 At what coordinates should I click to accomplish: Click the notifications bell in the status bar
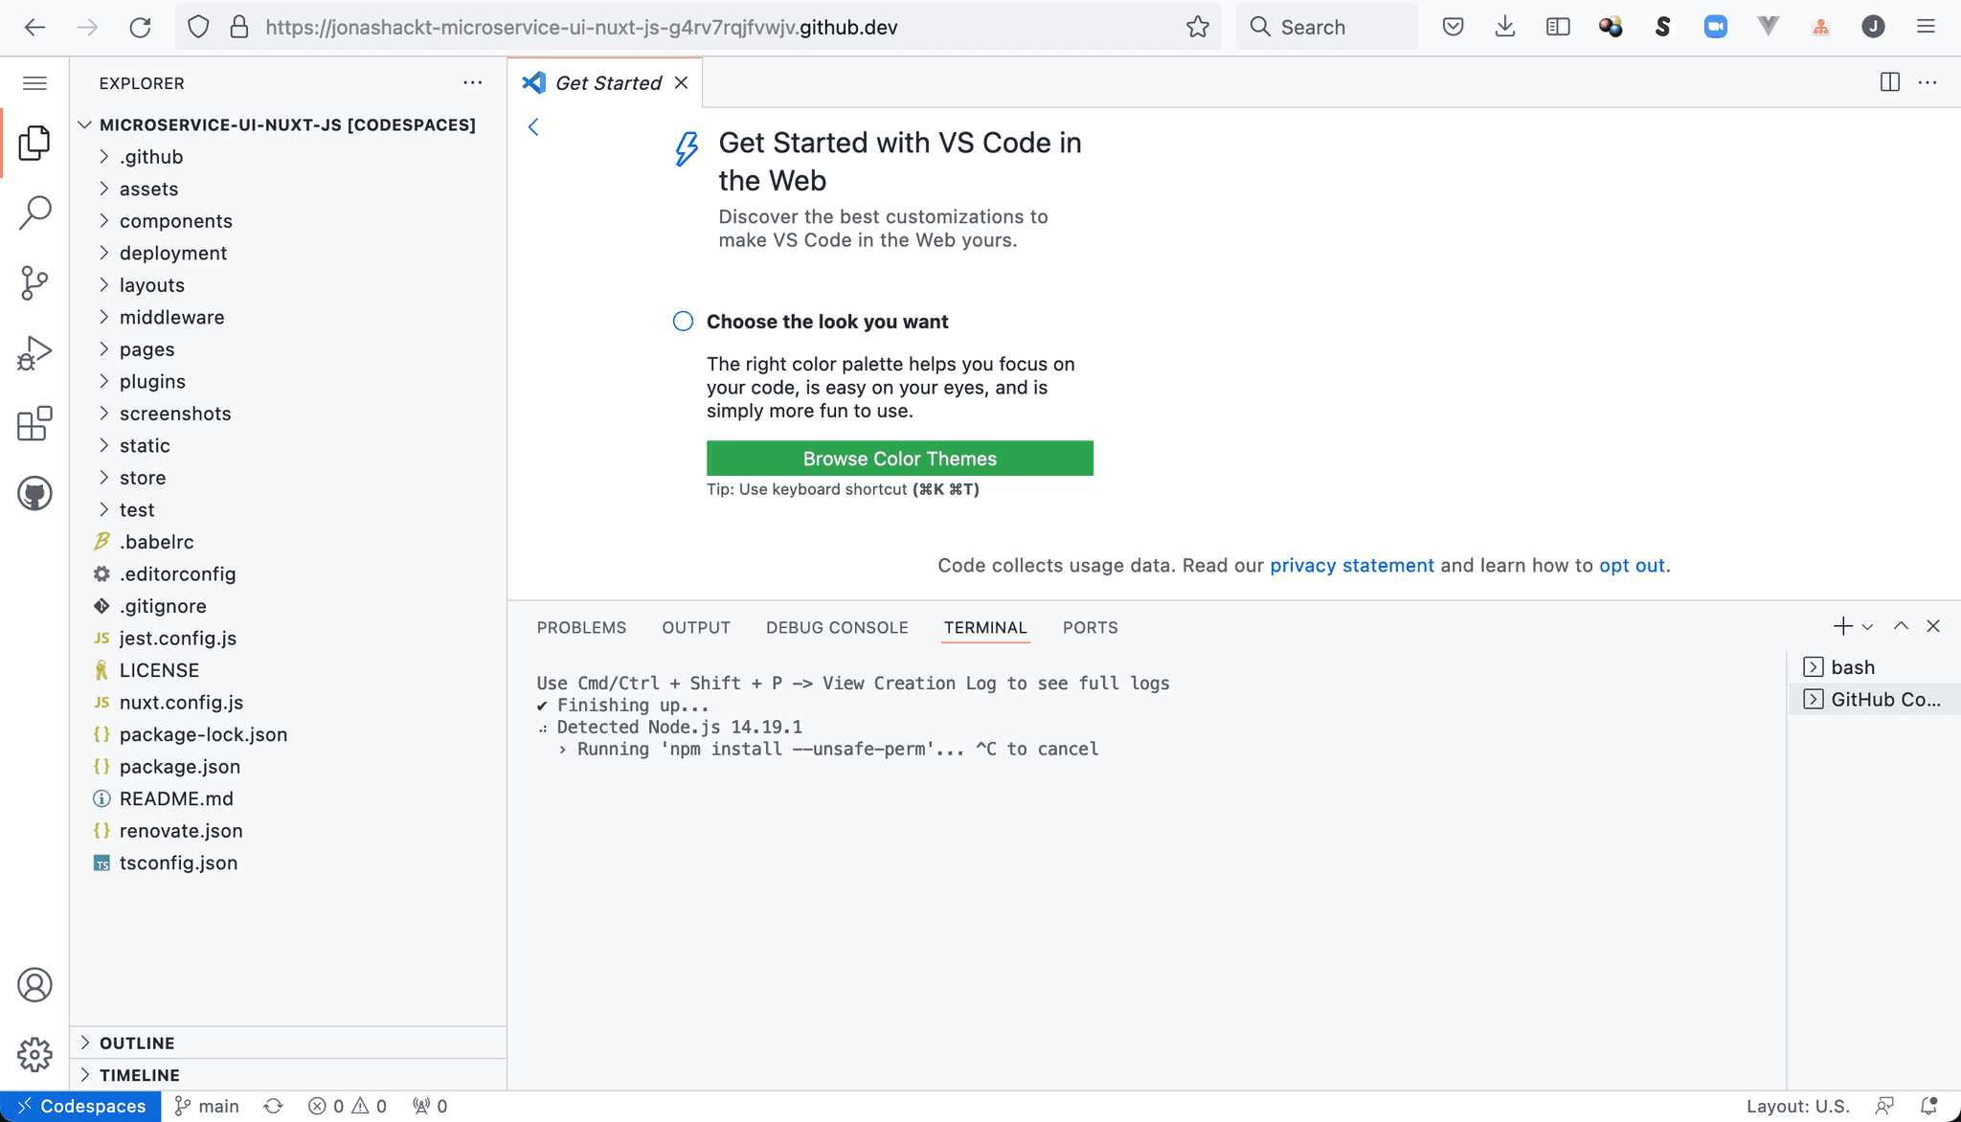point(1928,1106)
